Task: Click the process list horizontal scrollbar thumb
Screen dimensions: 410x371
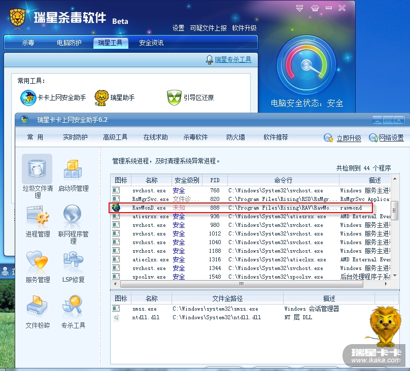Action: coord(242,284)
